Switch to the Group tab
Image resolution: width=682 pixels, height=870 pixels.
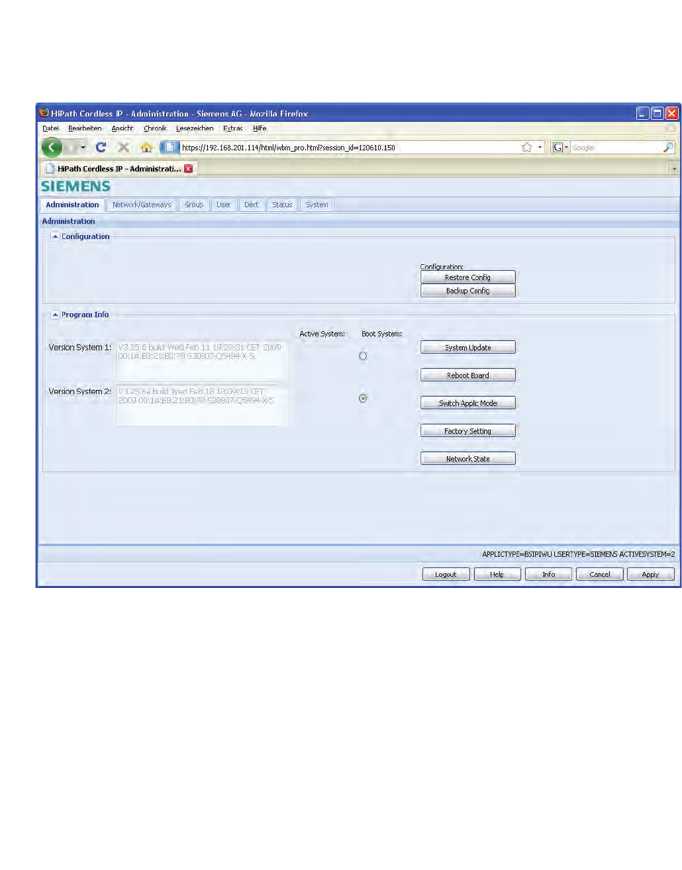pos(194,205)
